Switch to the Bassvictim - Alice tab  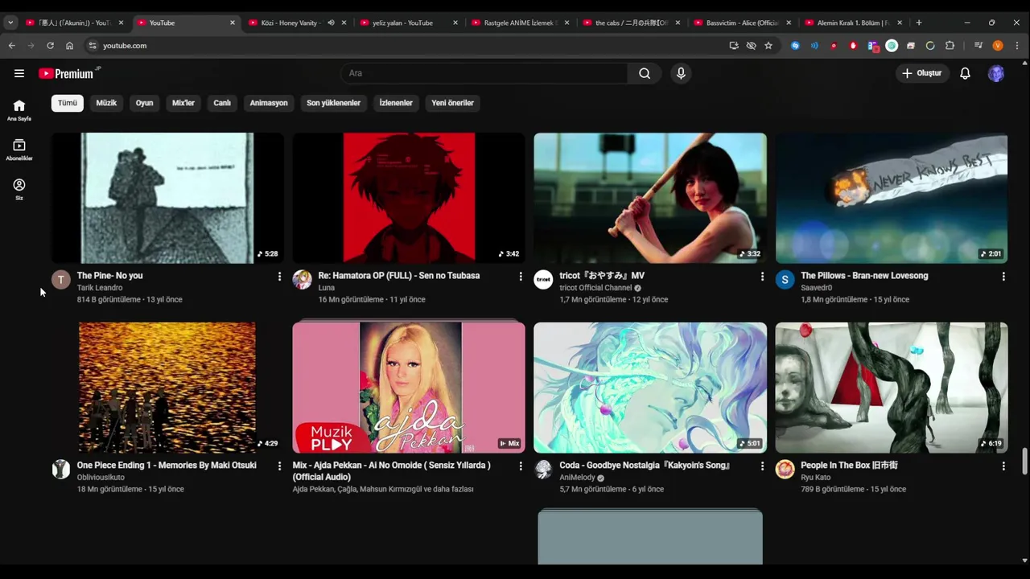point(742,23)
